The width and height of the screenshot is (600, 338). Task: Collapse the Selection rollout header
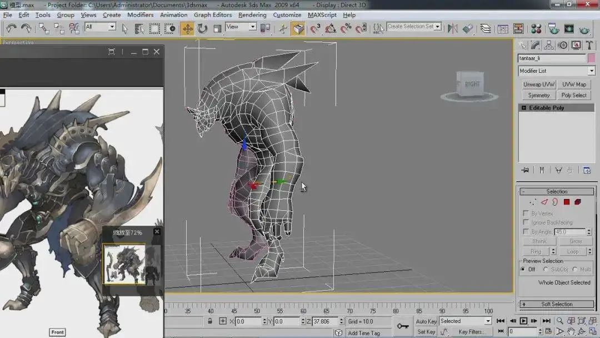coord(557,191)
